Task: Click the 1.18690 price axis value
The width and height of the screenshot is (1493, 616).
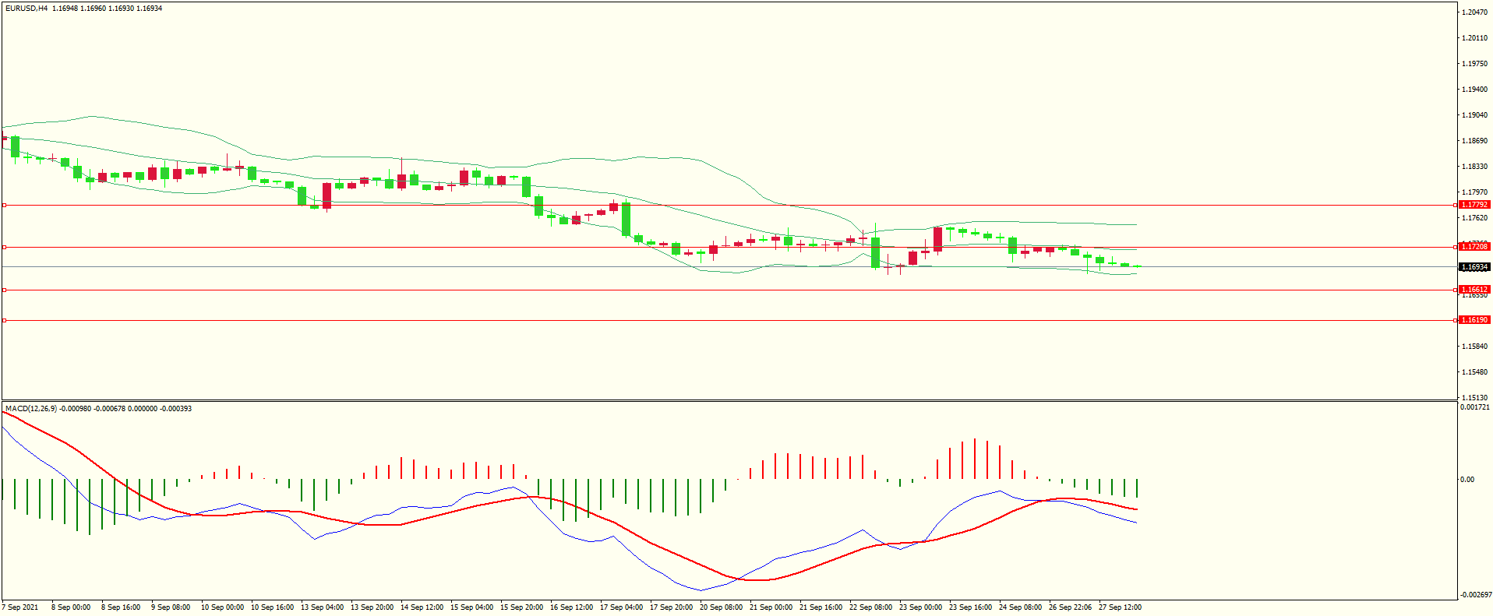Action: pyautogui.click(x=1474, y=141)
